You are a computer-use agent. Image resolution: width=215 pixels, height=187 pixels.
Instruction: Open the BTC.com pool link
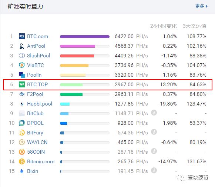click(x=38, y=37)
